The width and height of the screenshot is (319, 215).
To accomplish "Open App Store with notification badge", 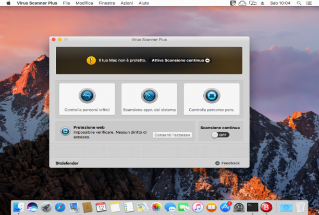I will point(225,207).
